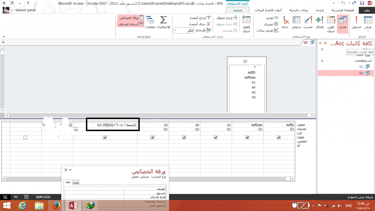
Task: Close the Property Sheet panel
Action: pos(66,170)
